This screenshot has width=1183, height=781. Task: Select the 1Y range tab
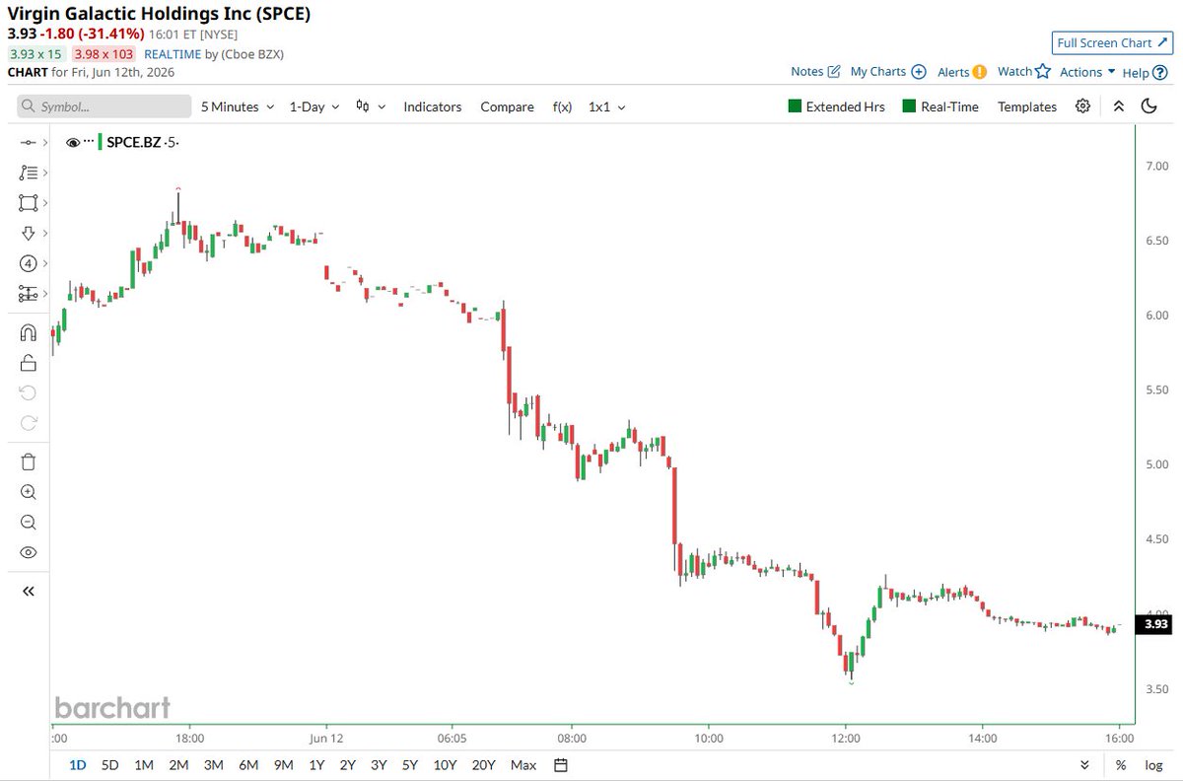point(316,765)
